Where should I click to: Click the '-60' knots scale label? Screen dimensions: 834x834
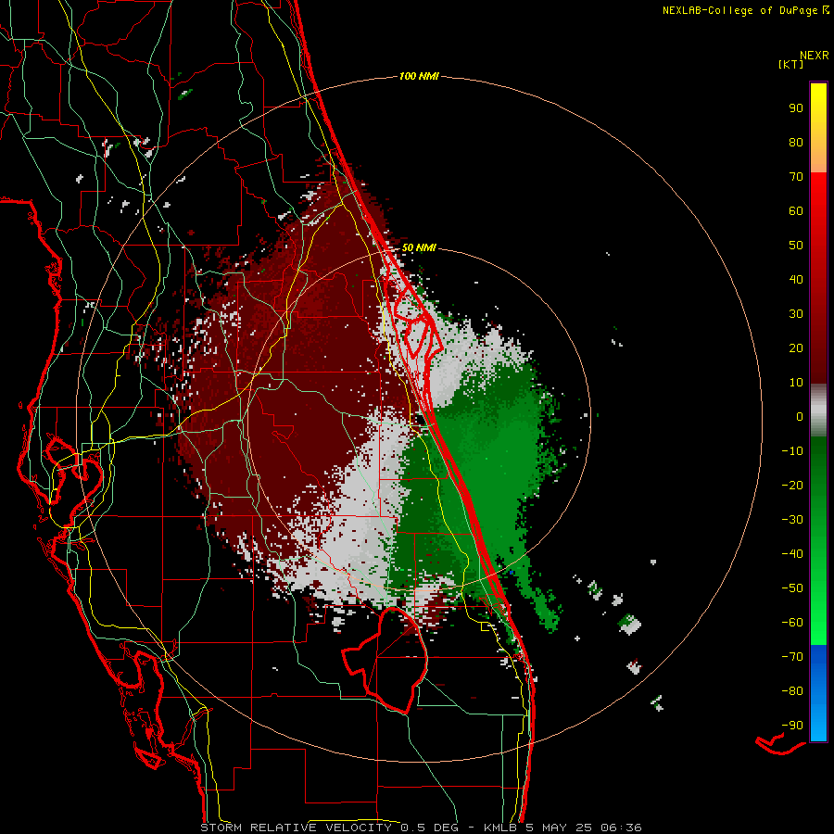point(792,623)
